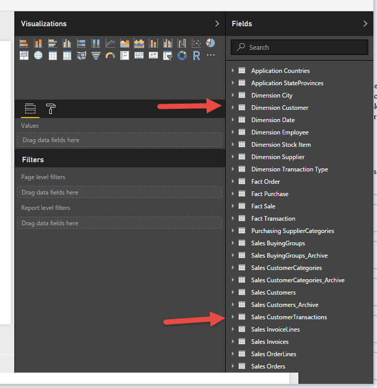Select the filled map visual
The height and width of the screenshot is (388, 377).
tap(82, 55)
